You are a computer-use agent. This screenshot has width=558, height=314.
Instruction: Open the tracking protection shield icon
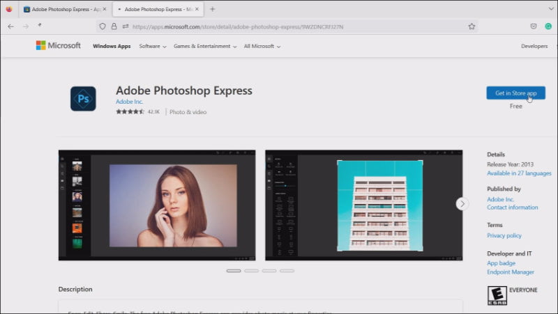click(103, 26)
